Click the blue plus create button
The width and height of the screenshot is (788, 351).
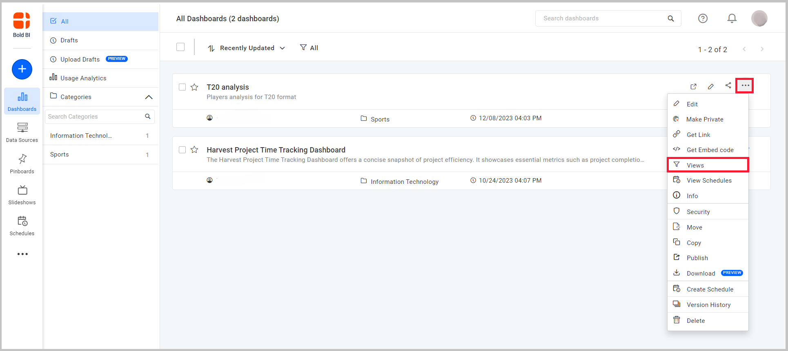[x=22, y=69]
